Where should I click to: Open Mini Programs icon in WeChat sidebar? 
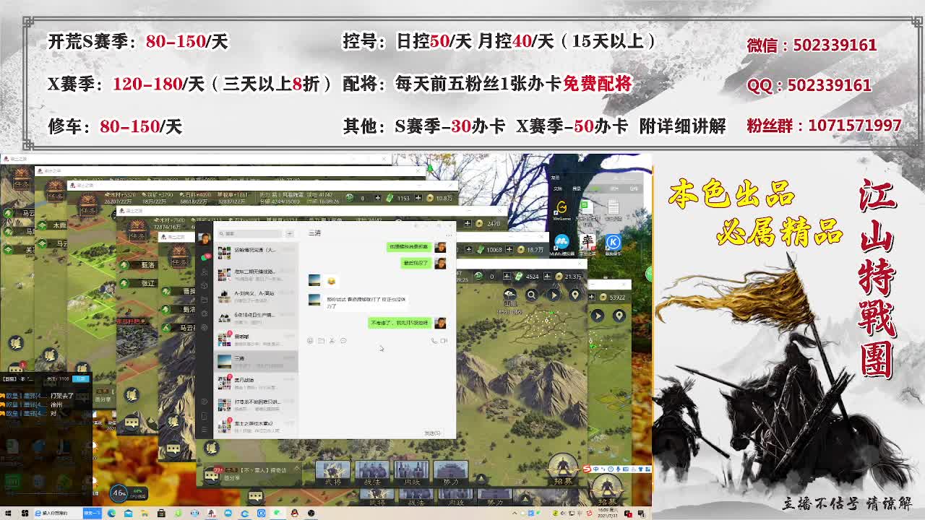click(x=205, y=401)
